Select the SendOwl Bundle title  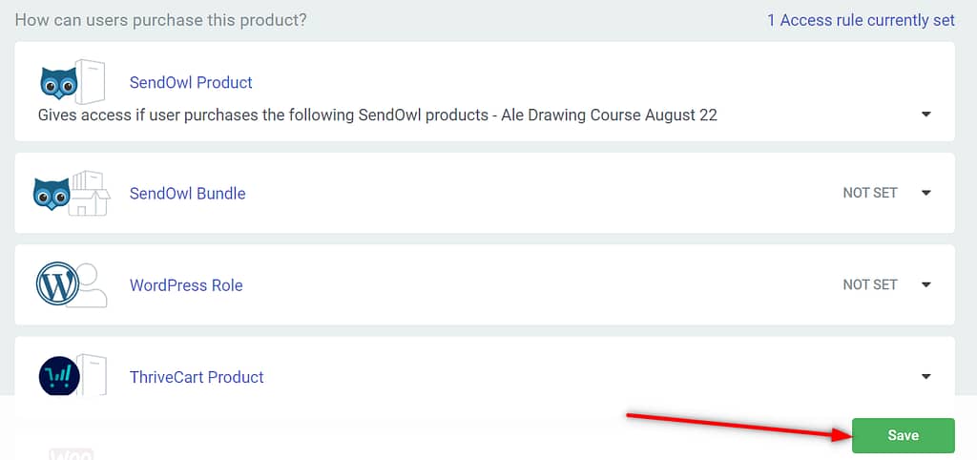(188, 193)
